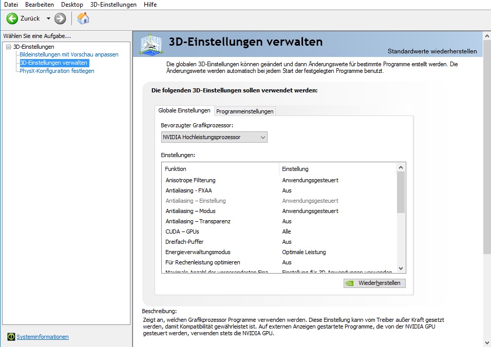The image size is (491, 347).
Task: Click the green back arrow icon
Action: pyautogui.click(x=12, y=18)
